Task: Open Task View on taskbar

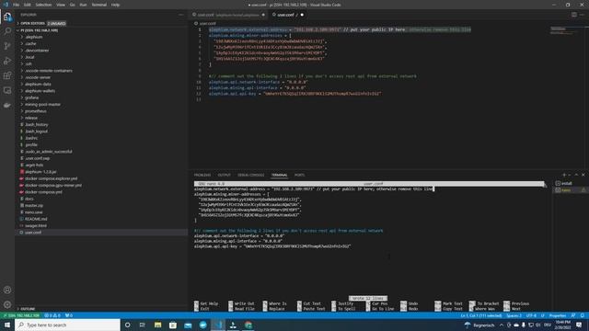Action: (143, 325)
